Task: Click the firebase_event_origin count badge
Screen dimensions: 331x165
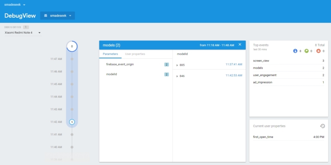Action: click(167, 65)
